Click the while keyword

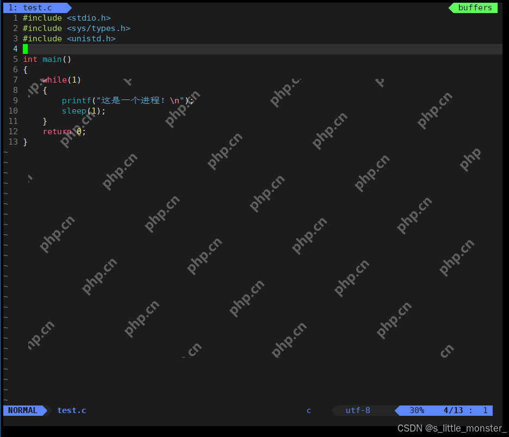pos(54,80)
